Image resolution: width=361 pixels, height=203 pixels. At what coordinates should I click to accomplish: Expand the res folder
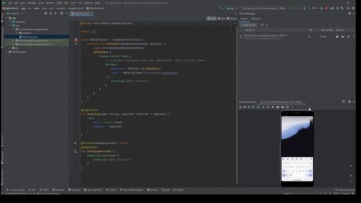10,48
